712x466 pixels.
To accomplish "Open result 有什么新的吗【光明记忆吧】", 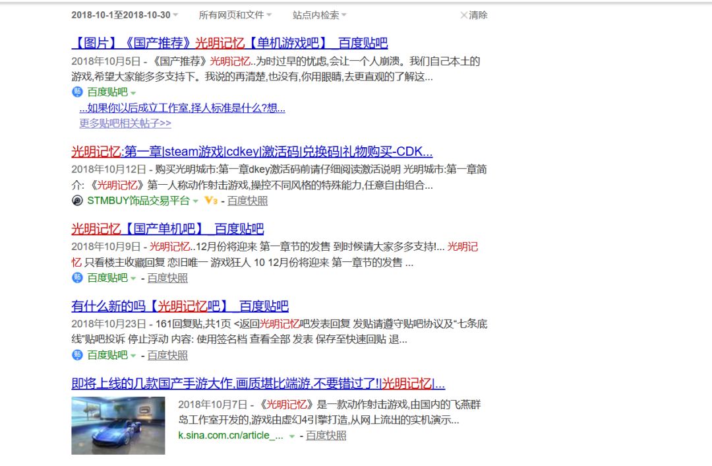I will point(180,306).
